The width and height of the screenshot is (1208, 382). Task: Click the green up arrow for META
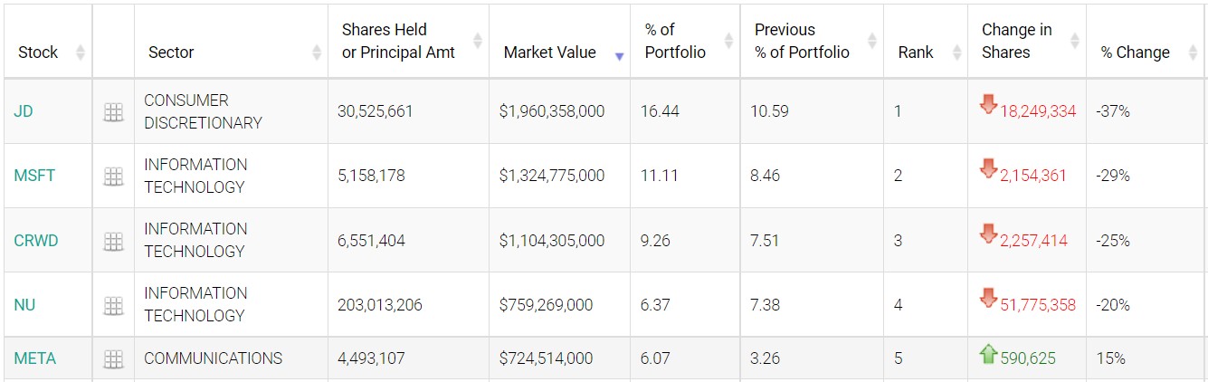tap(988, 354)
